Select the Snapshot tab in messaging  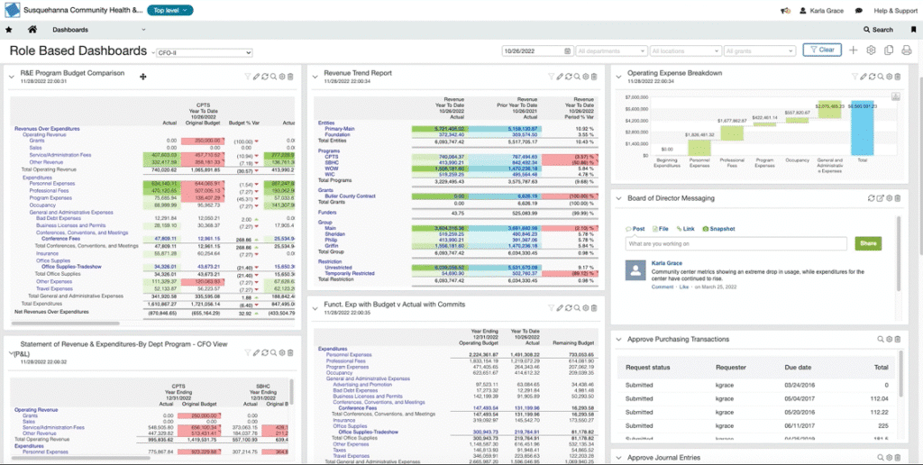[718, 229]
